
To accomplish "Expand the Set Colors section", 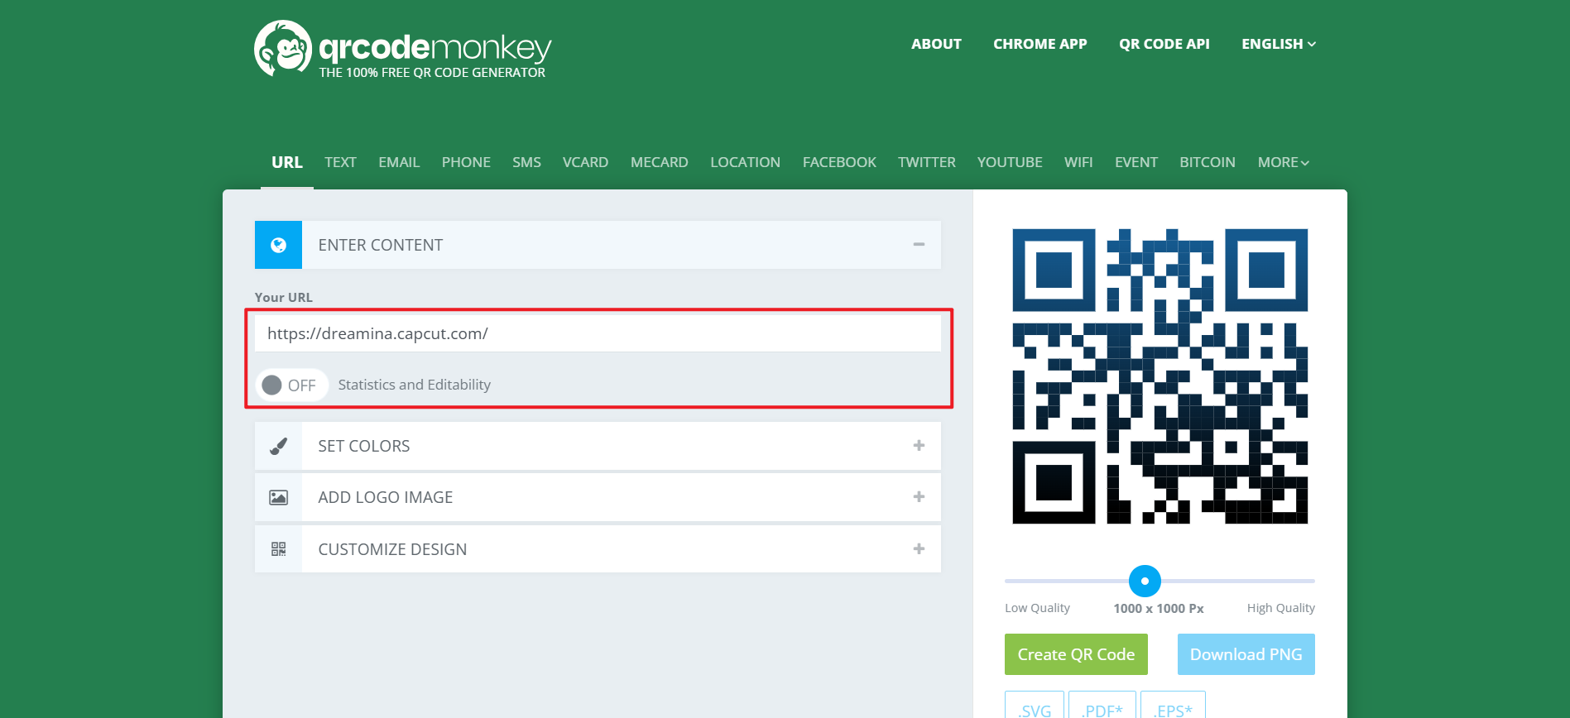I will [919, 446].
